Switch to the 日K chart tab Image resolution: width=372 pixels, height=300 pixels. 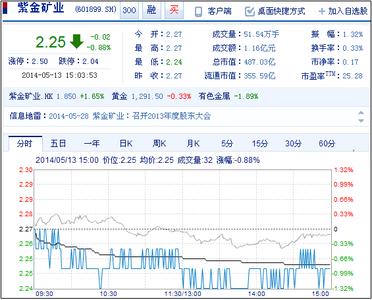click(126, 144)
